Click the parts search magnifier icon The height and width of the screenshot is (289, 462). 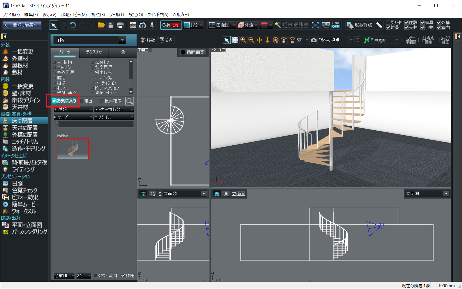click(x=130, y=101)
